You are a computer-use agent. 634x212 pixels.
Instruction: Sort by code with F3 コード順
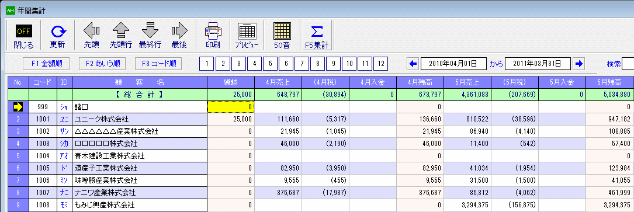[x=158, y=64]
